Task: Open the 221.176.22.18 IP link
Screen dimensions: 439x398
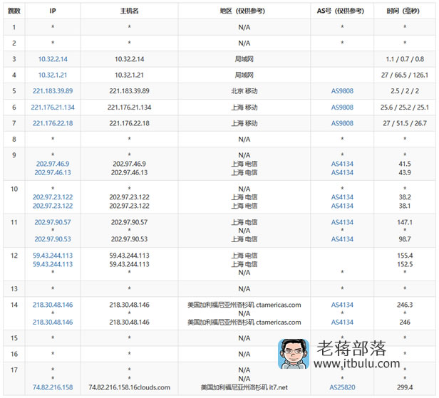Action: pos(53,123)
